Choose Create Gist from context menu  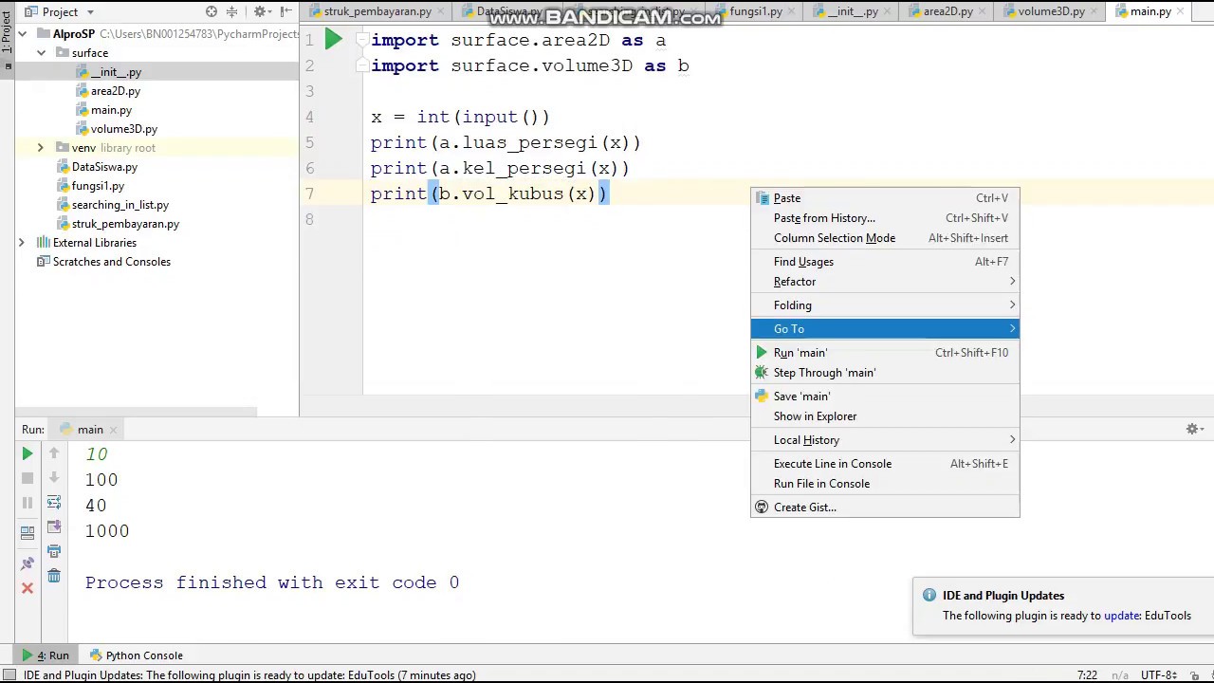[x=885, y=508]
